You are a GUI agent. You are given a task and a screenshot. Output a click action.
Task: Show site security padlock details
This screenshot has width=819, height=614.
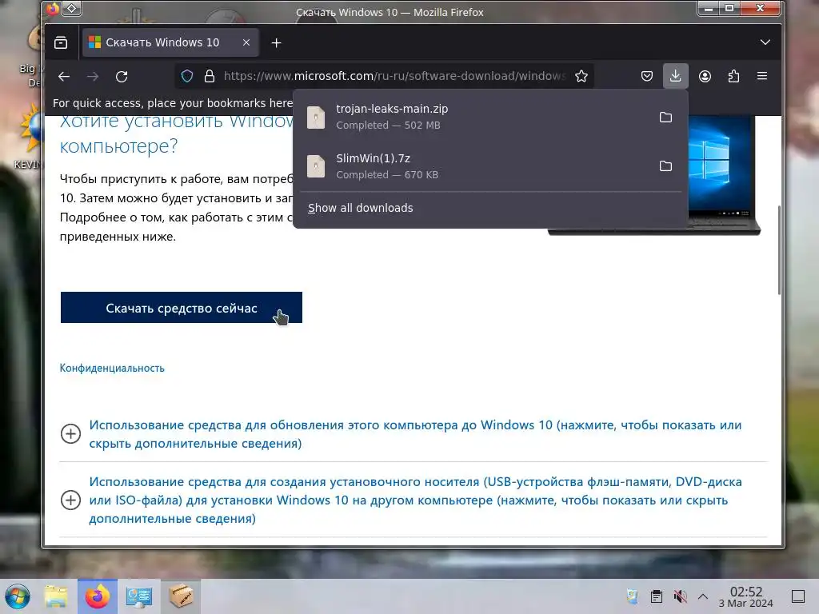coord(210,76)
